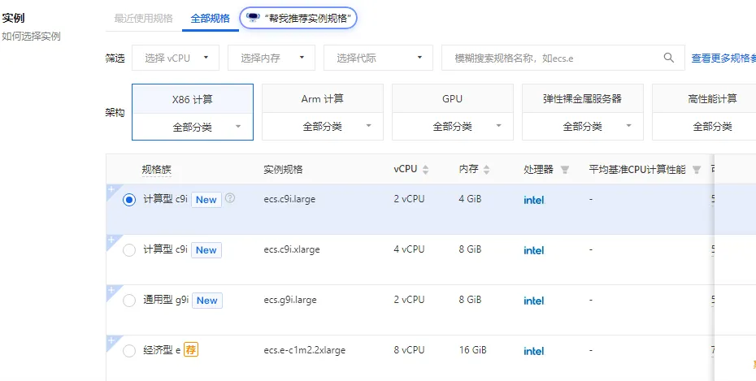
Task: Select radio for ecs.e-c1m2.2xlarge
Action: tap(129, 351)
